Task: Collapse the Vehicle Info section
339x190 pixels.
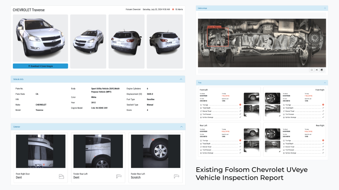Action: [181, 79]
